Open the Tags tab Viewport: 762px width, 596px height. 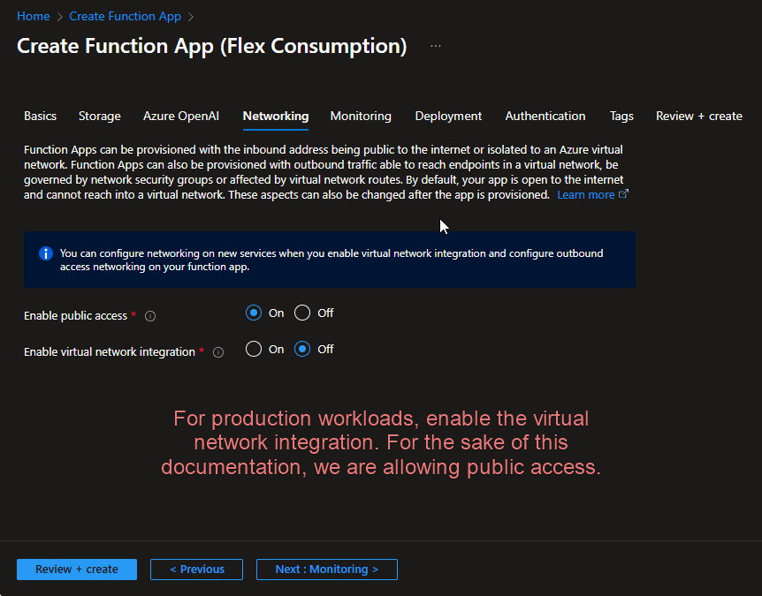pyautogui.click(x=621, y=116)
